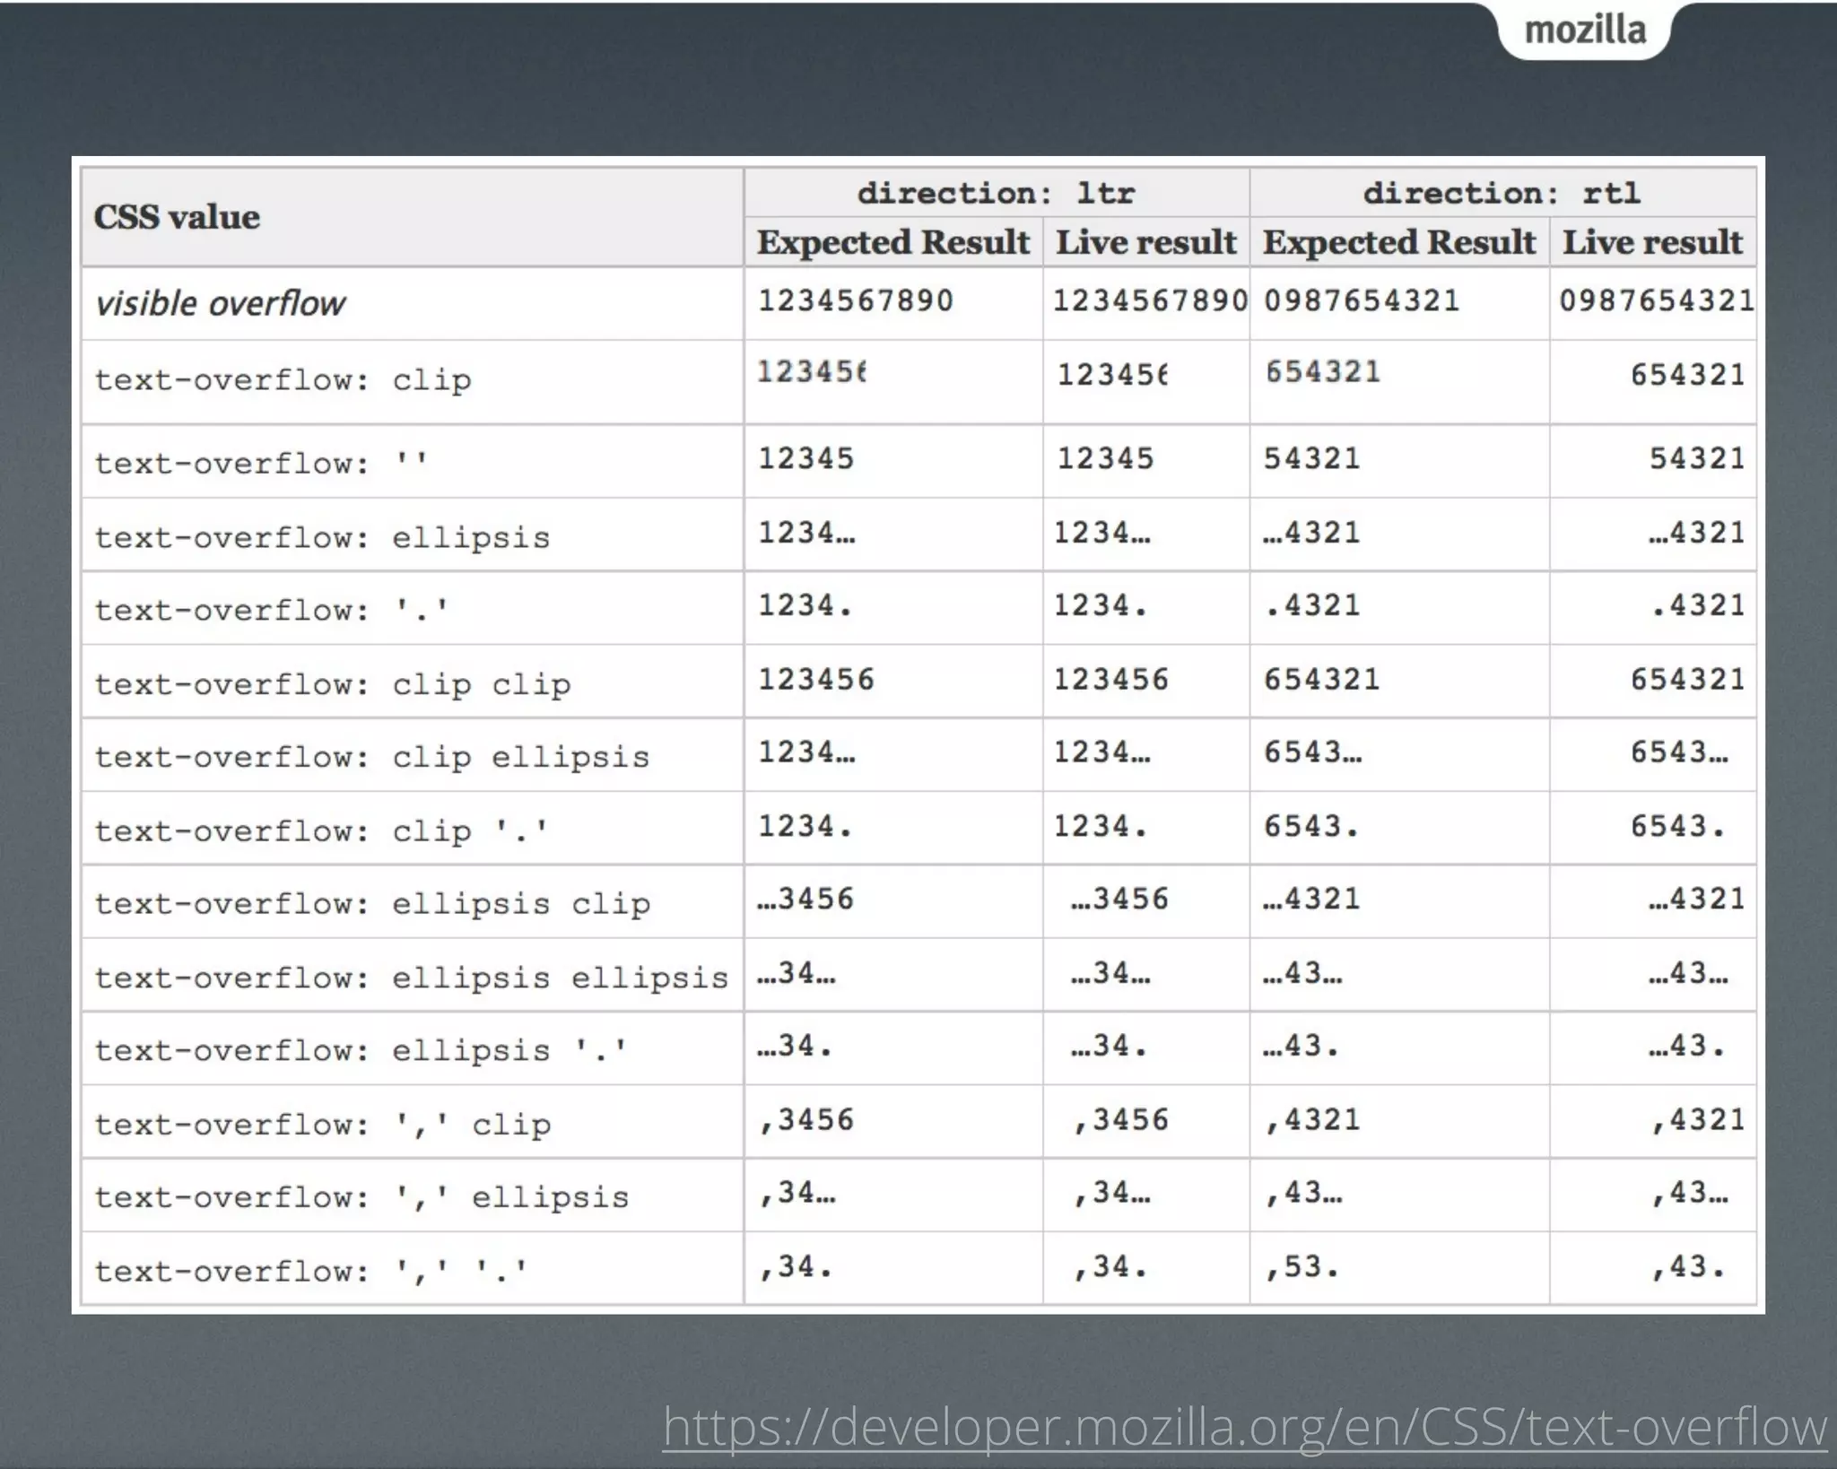Select the text-overflow: clip clip cell
Viewport: 1837px width, 1469px height.
pyautogui.click(x=332, y=685)
